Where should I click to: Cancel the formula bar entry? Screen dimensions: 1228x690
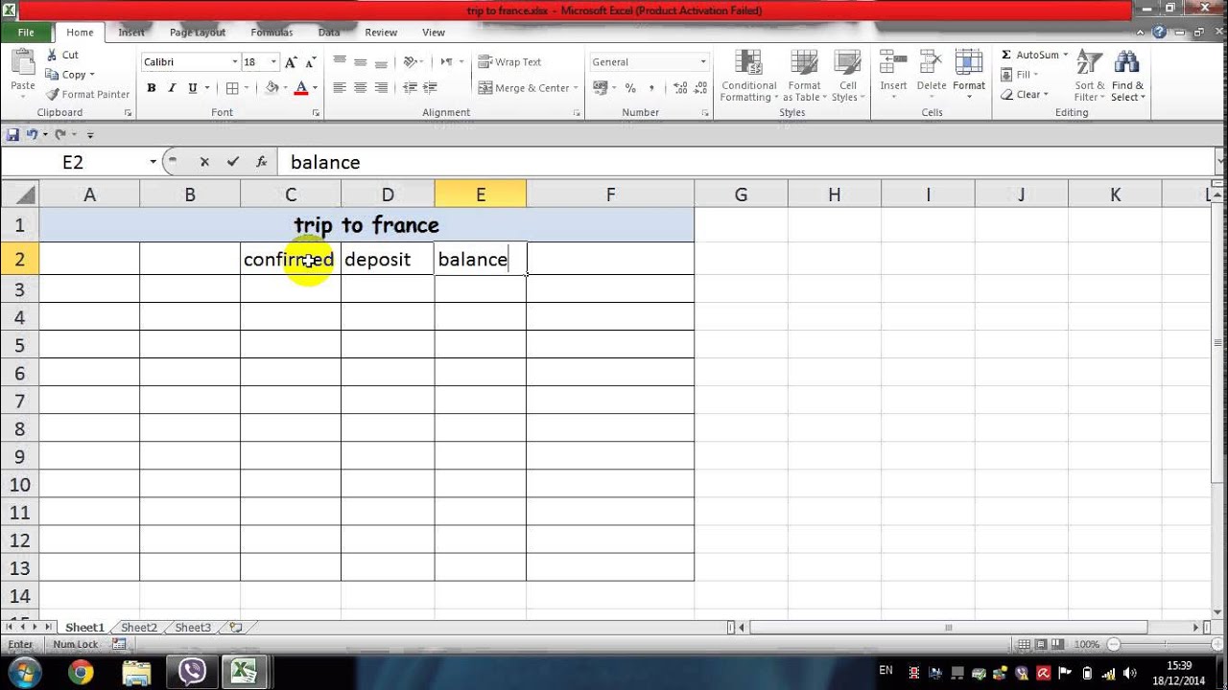204,162
